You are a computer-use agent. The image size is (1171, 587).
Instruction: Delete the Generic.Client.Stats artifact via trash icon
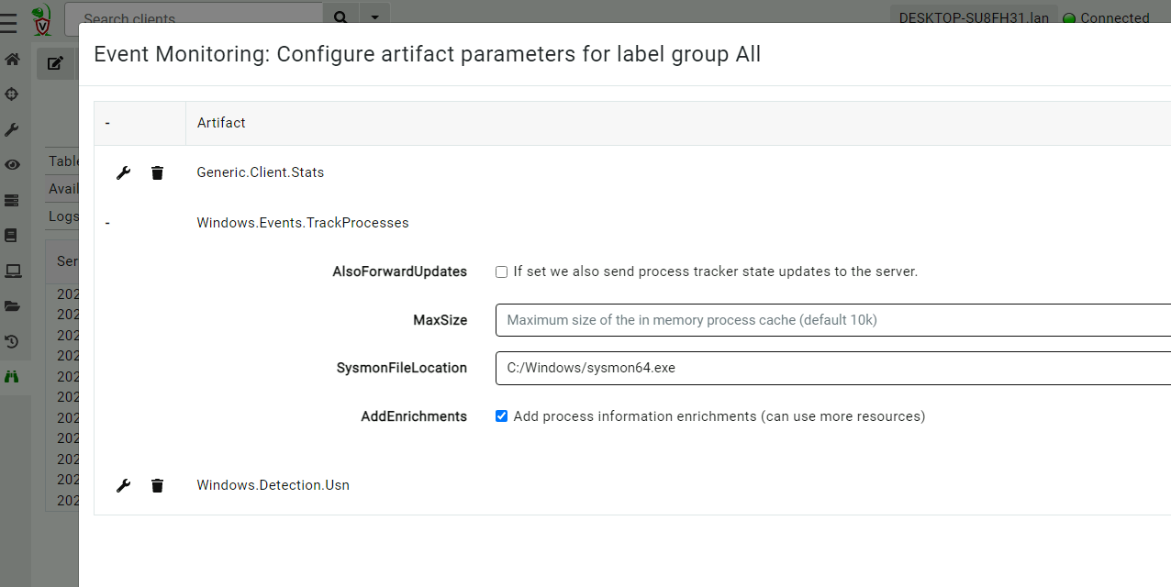(157, 172)
